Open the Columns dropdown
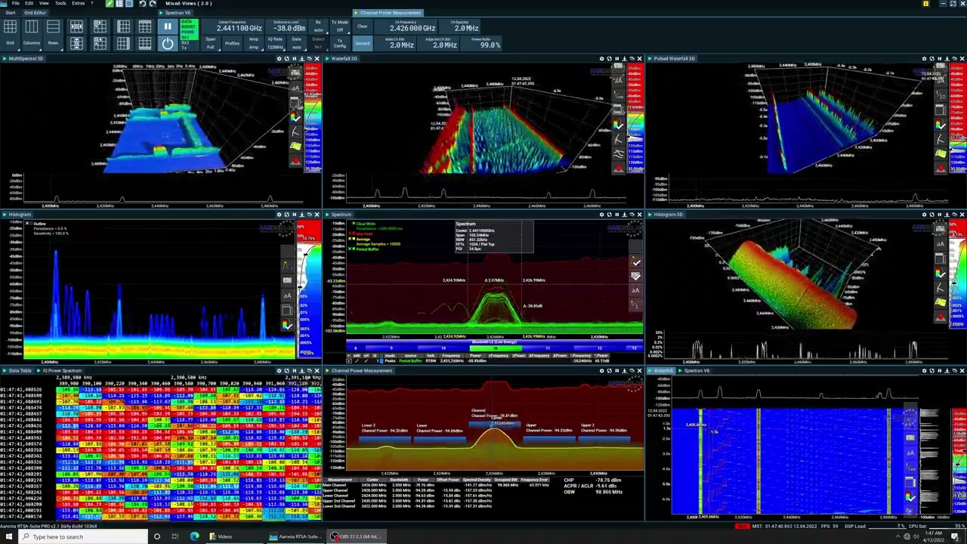The image size is (967, 544). 32,43
